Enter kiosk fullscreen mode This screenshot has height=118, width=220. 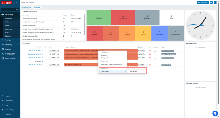pyautogui.click(x=216, y=2)
